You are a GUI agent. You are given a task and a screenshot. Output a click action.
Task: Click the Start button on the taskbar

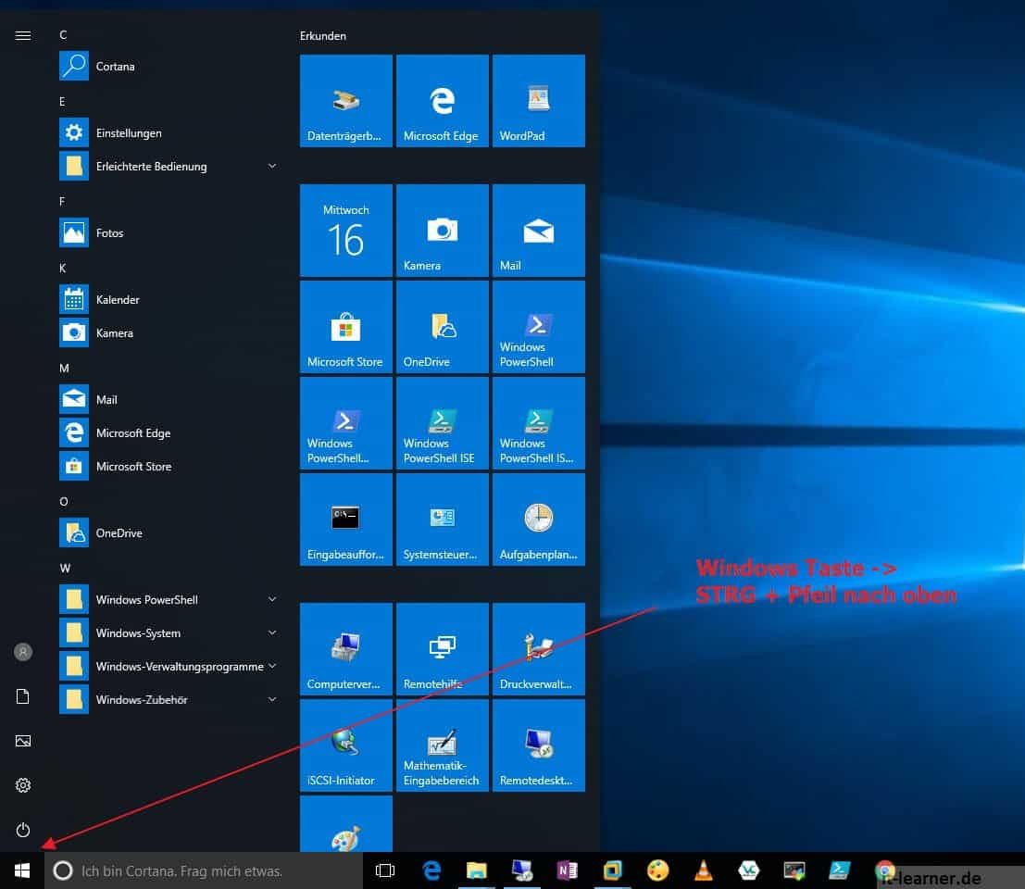[x=20, y=870]
